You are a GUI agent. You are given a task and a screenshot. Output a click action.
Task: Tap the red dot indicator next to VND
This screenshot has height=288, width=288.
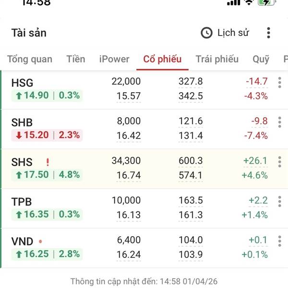(40, 240)
